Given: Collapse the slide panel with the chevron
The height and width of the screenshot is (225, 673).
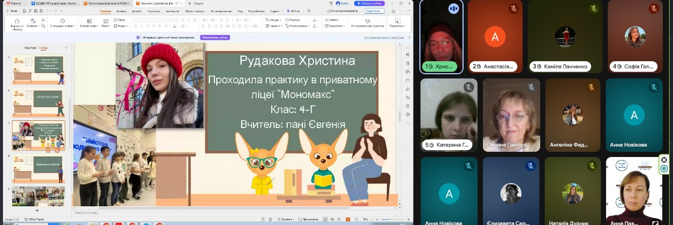Looking at the screenshot, I should 66,48.
